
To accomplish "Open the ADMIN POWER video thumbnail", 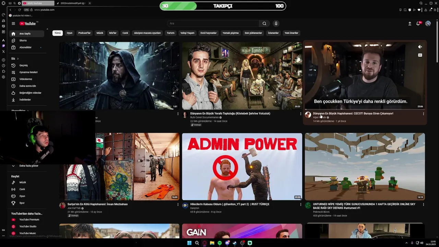I will click(242, 166).
